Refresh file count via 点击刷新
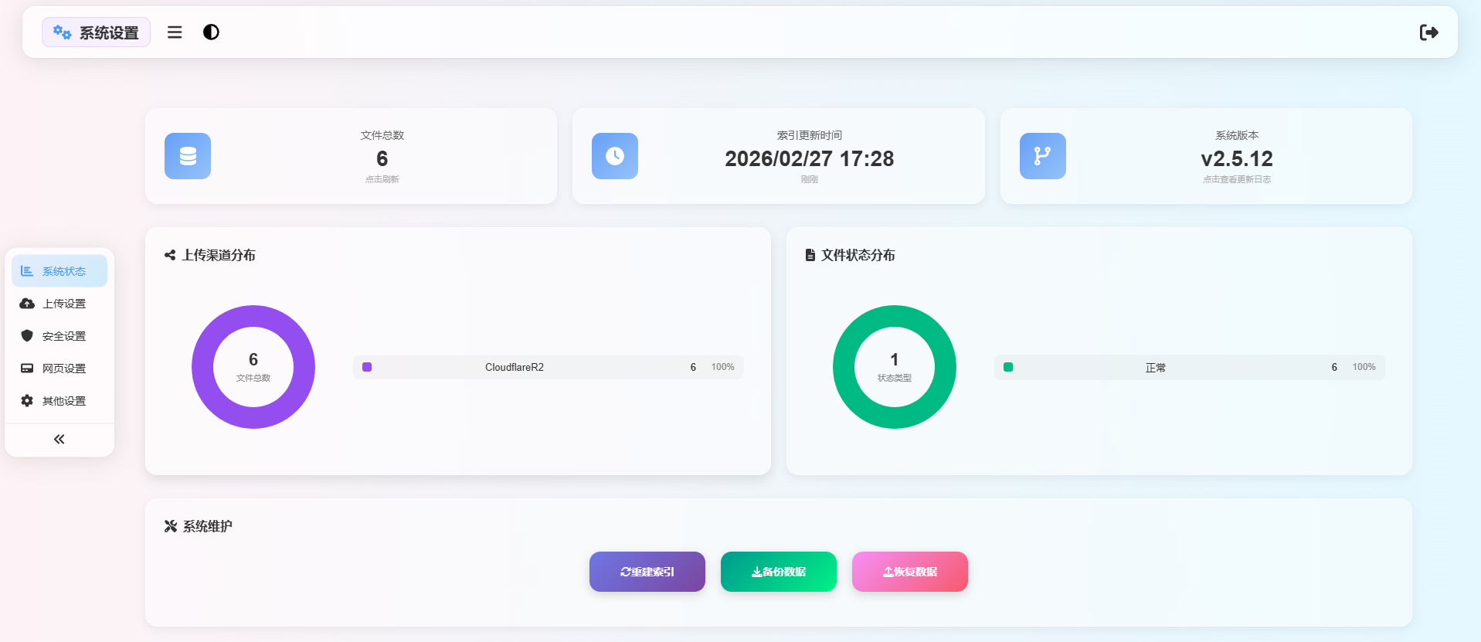 tap(382, 179)
